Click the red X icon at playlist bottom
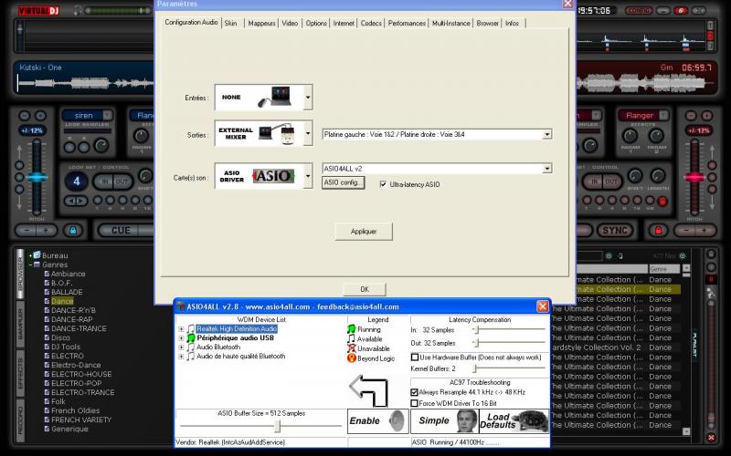The height and width of the screenshot is (456, 731). pyautogui.click(x=711, y=438)
